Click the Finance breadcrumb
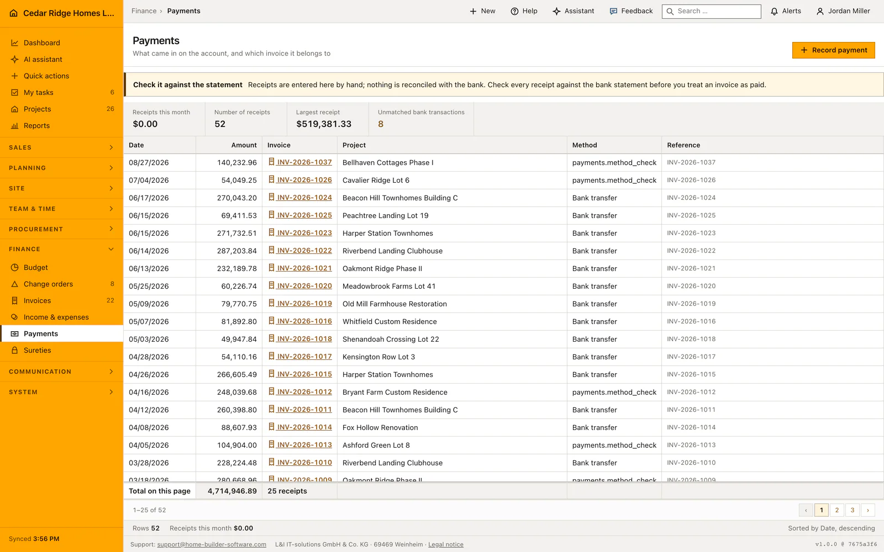 [x=144, y=11]
